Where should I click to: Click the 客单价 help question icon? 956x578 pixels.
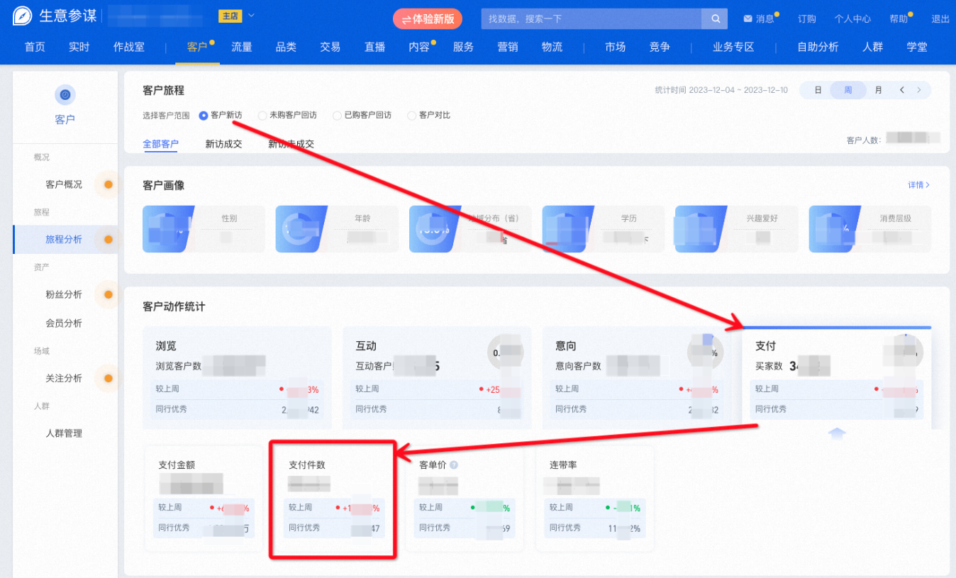[x=454, y=465]
